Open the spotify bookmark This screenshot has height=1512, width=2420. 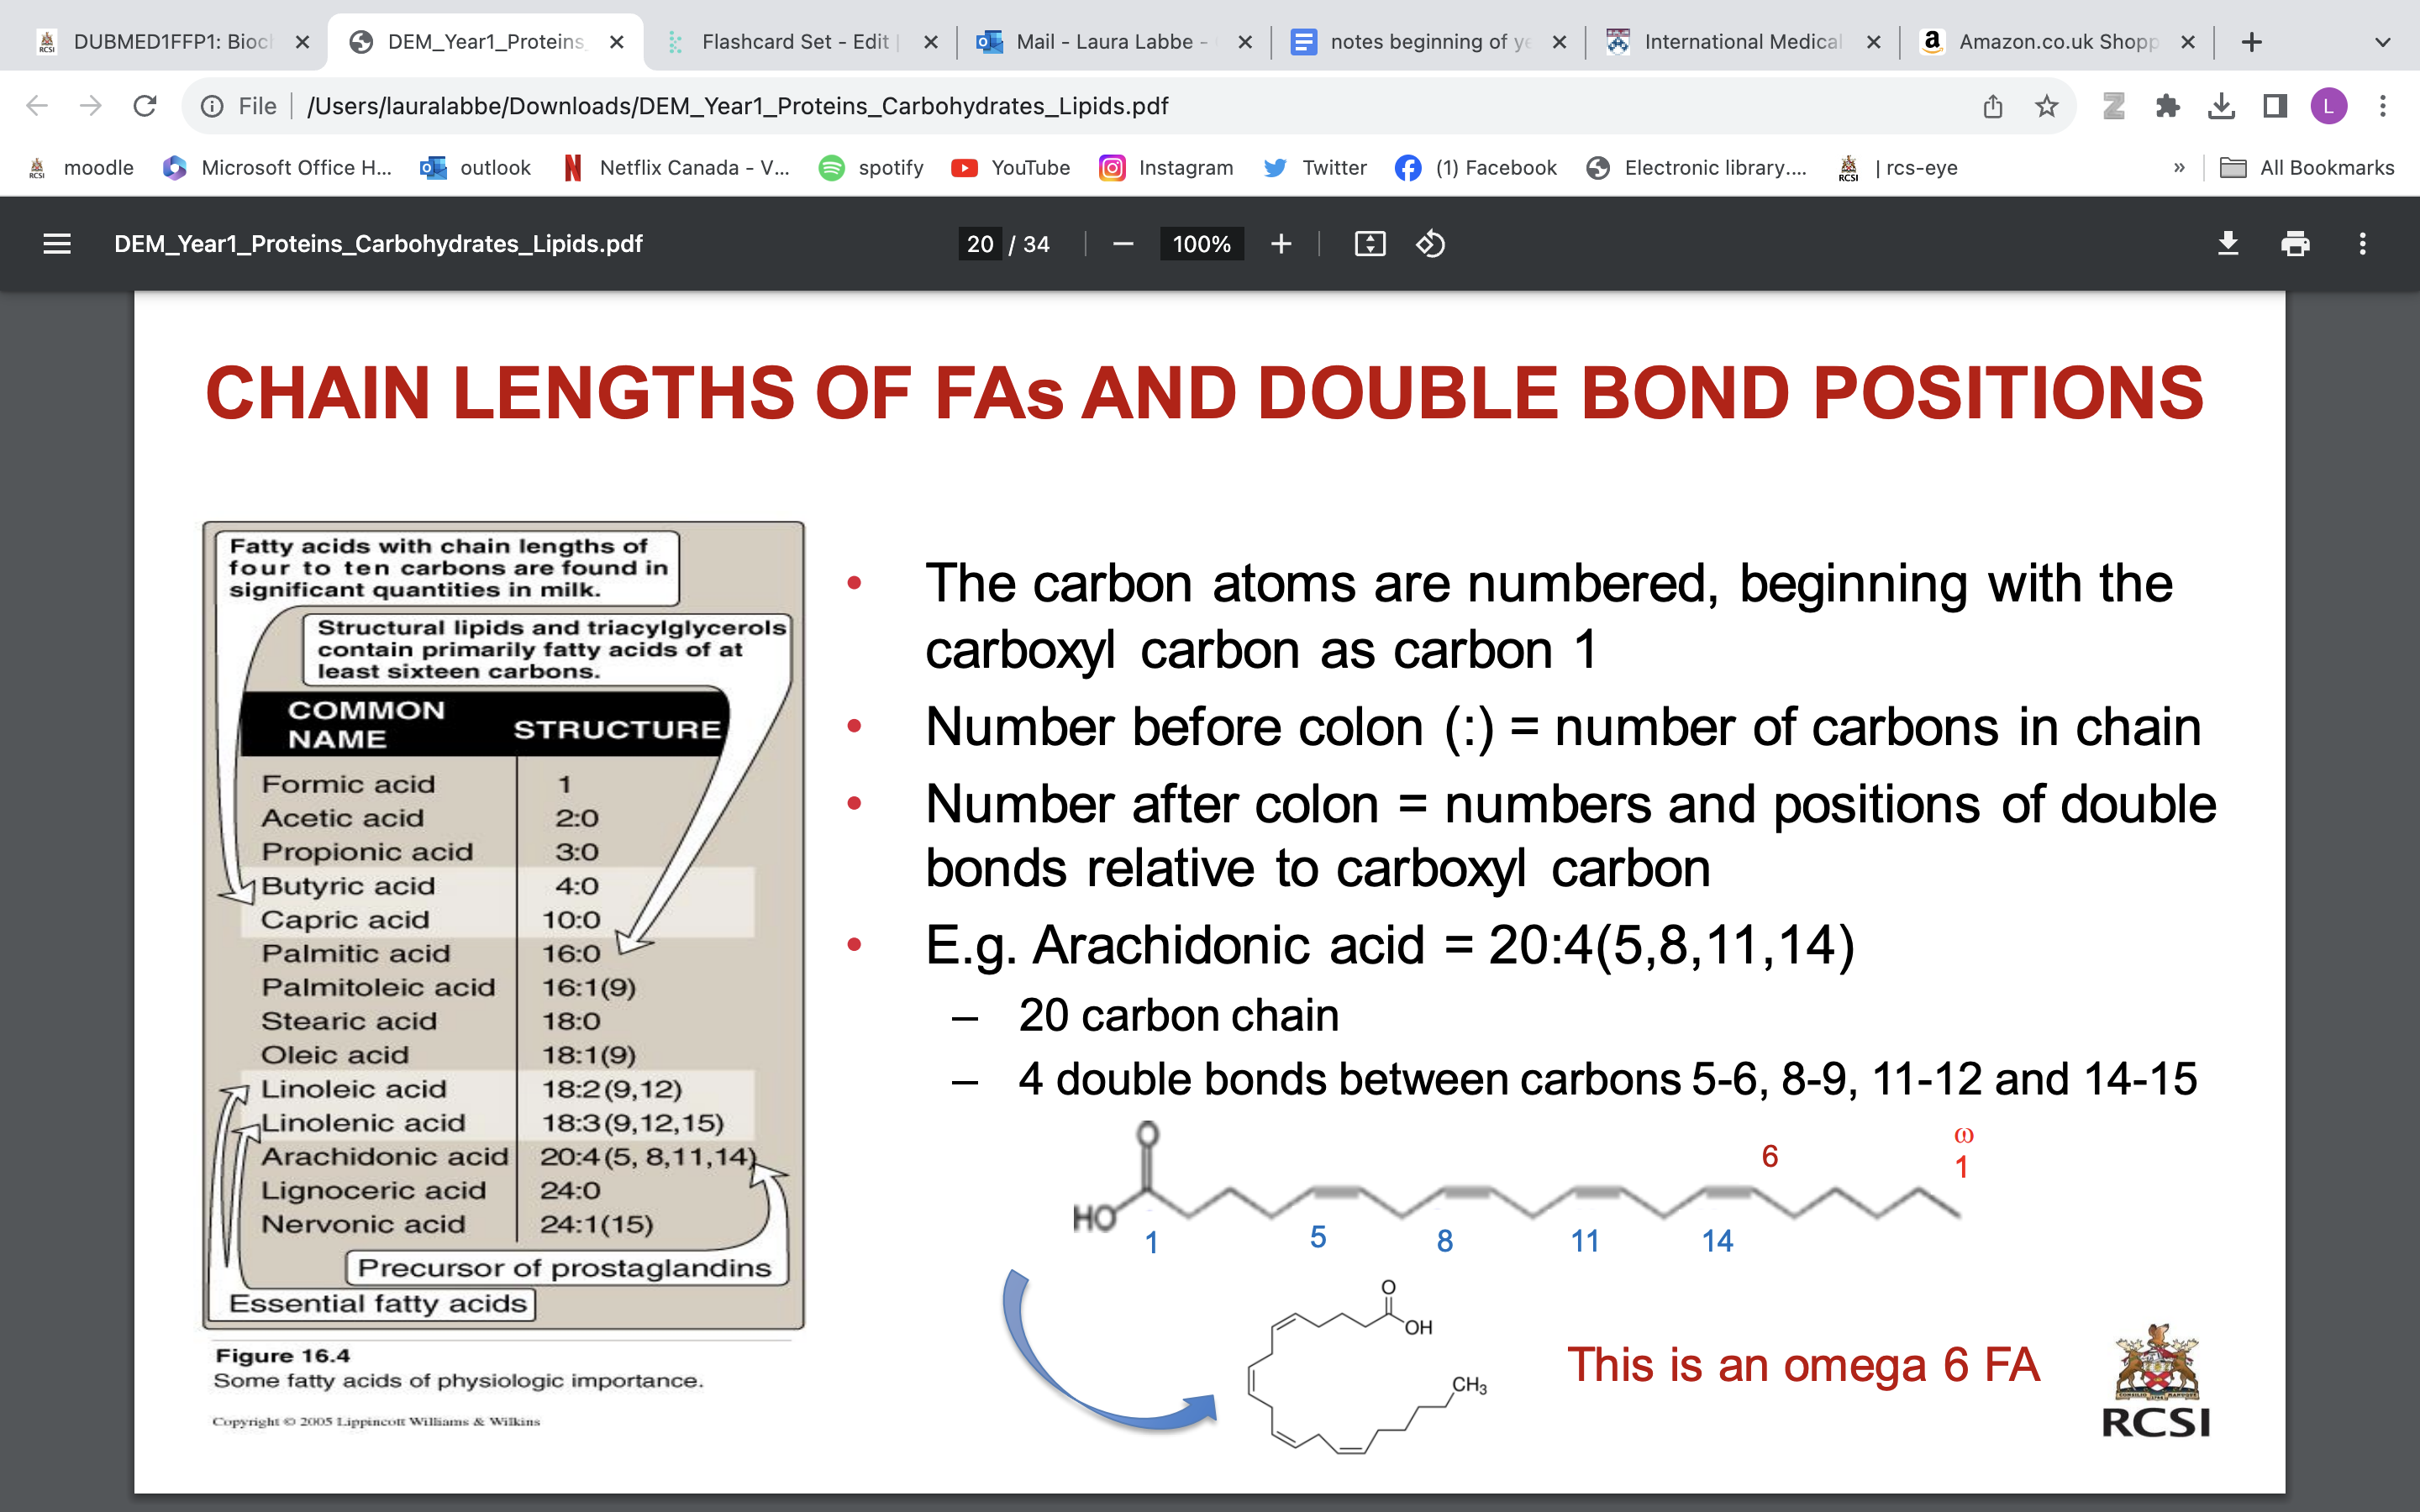[x=872, y=167]
